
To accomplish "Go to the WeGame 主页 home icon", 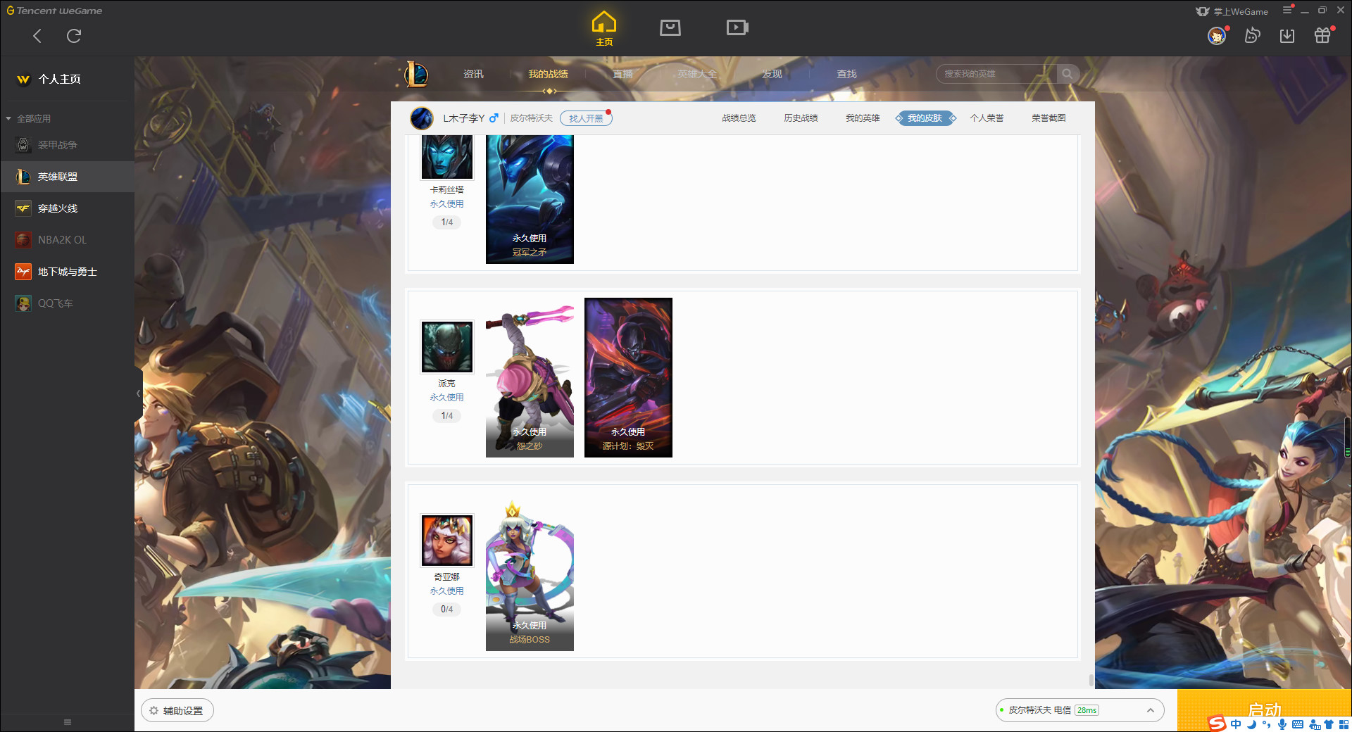I will point(604,29).
